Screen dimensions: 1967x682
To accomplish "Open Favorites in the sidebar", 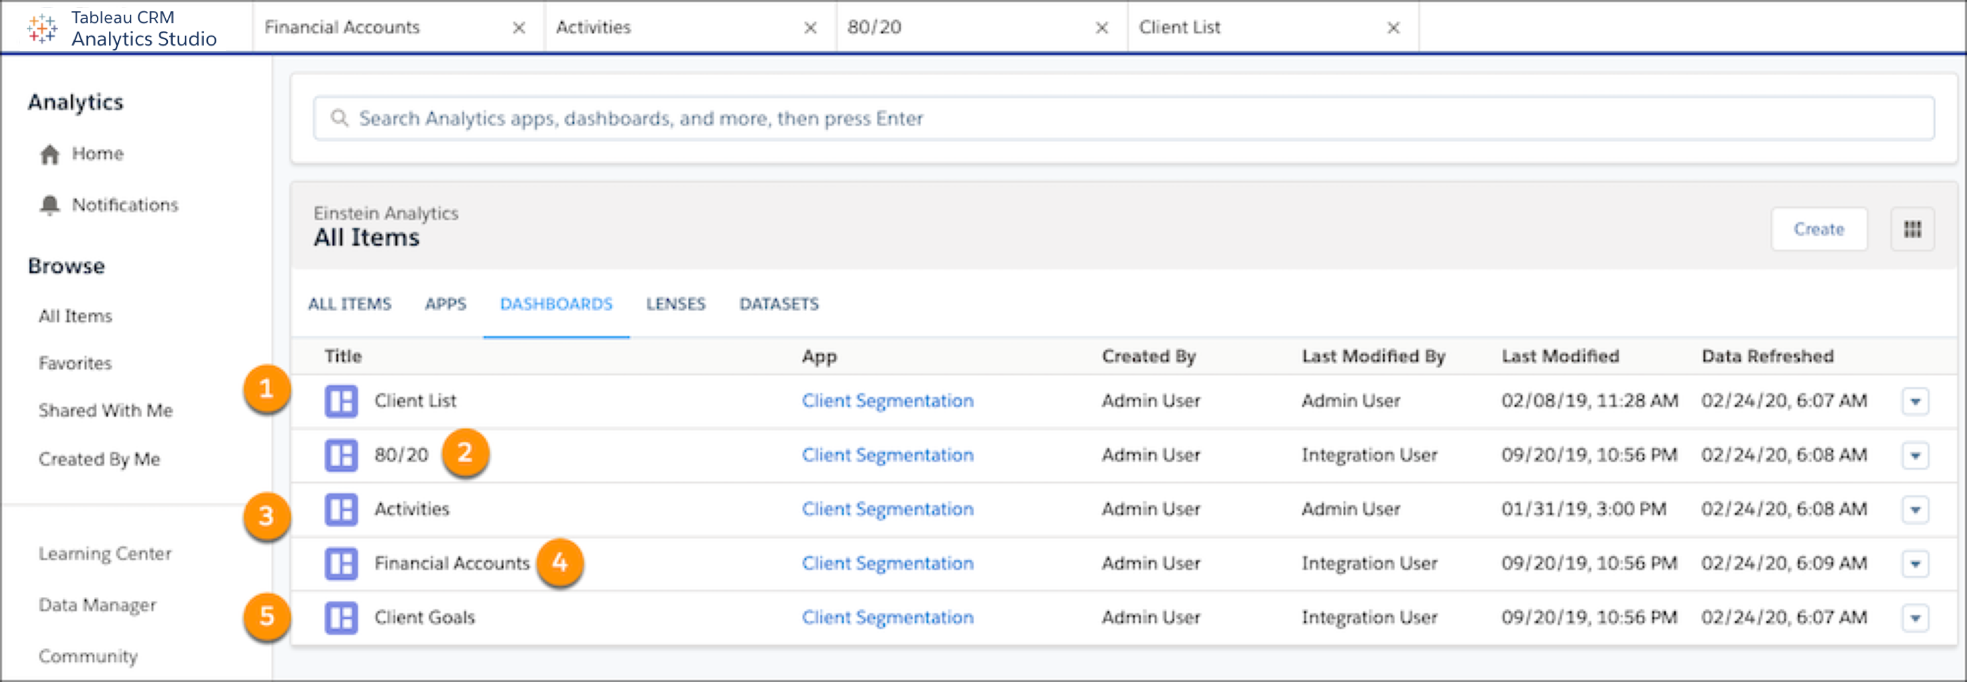I will tap(75, 363).
